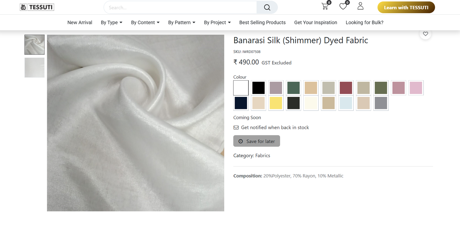Click the TESSUTI logo
This screenshot has width=460, height=225.
pyautogui.click(x=37, y=7)
